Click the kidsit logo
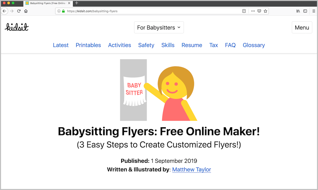 click(x=17, y=27)
